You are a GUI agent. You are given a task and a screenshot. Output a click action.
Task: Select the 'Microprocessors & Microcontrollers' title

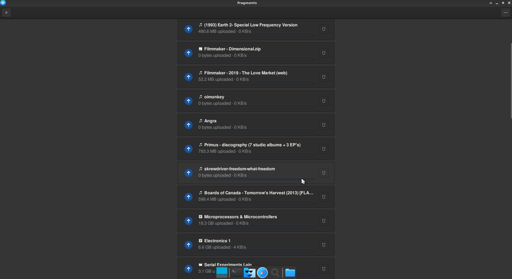pyautogui.click(x=241, y=217)
